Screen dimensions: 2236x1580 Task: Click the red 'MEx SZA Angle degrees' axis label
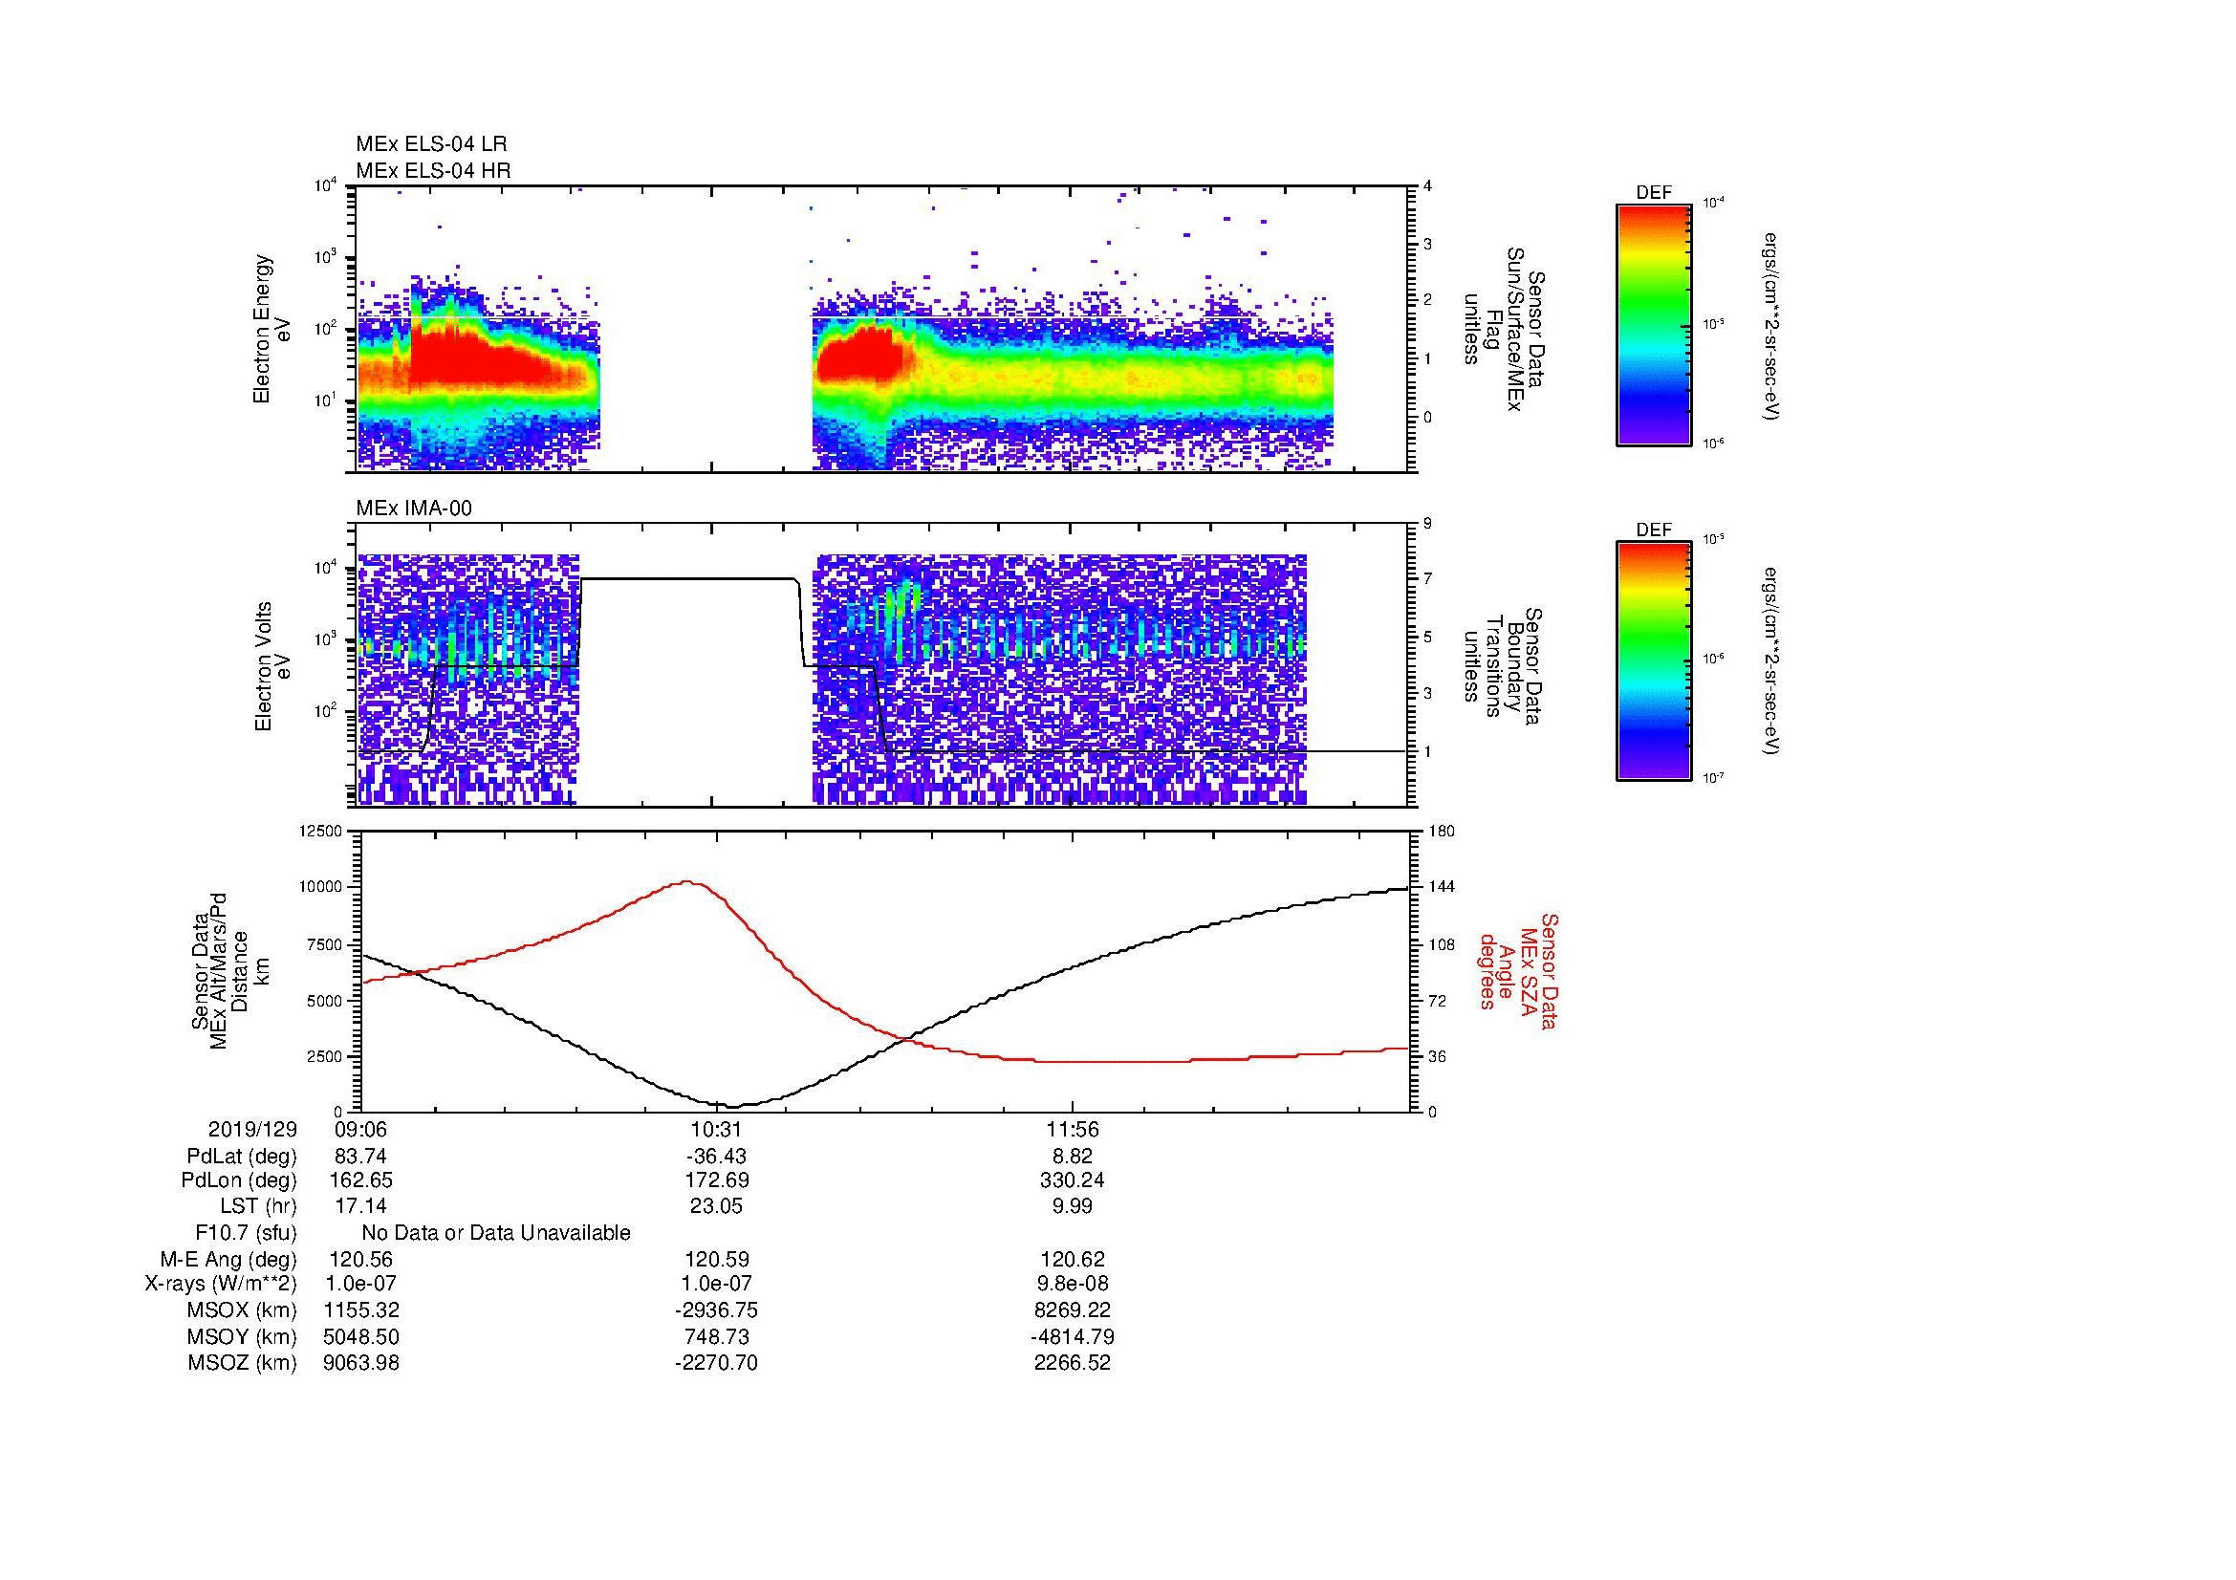click(x=1518, y=970)
